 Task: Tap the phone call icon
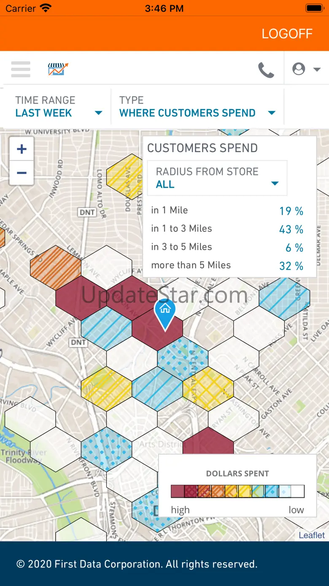(x=266, y=70)
